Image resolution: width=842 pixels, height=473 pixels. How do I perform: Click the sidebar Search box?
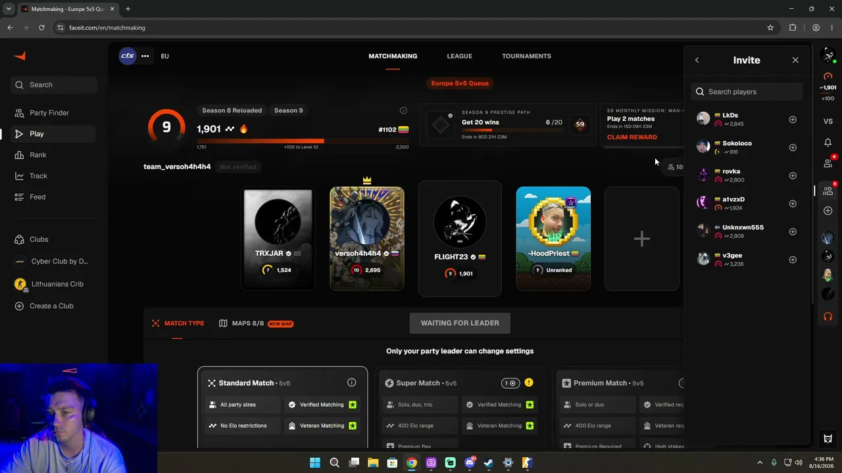pyautogui.click(x=54, y=85)
